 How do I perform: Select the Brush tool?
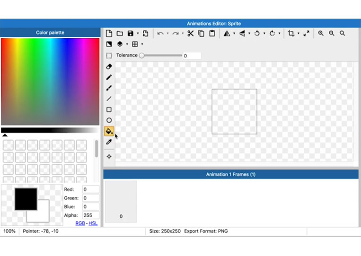click(109, 88)
